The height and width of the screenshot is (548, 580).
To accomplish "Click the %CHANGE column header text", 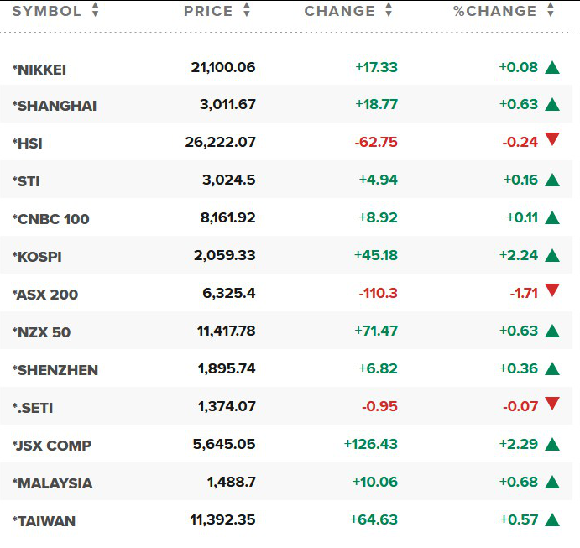I will (x=495, y=11).
